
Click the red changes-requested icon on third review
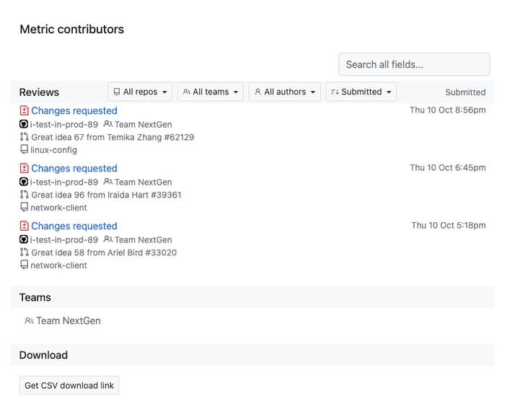24,226
